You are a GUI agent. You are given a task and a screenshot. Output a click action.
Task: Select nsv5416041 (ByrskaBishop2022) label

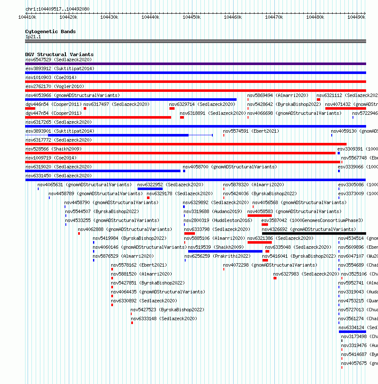(x=299, y=256)
